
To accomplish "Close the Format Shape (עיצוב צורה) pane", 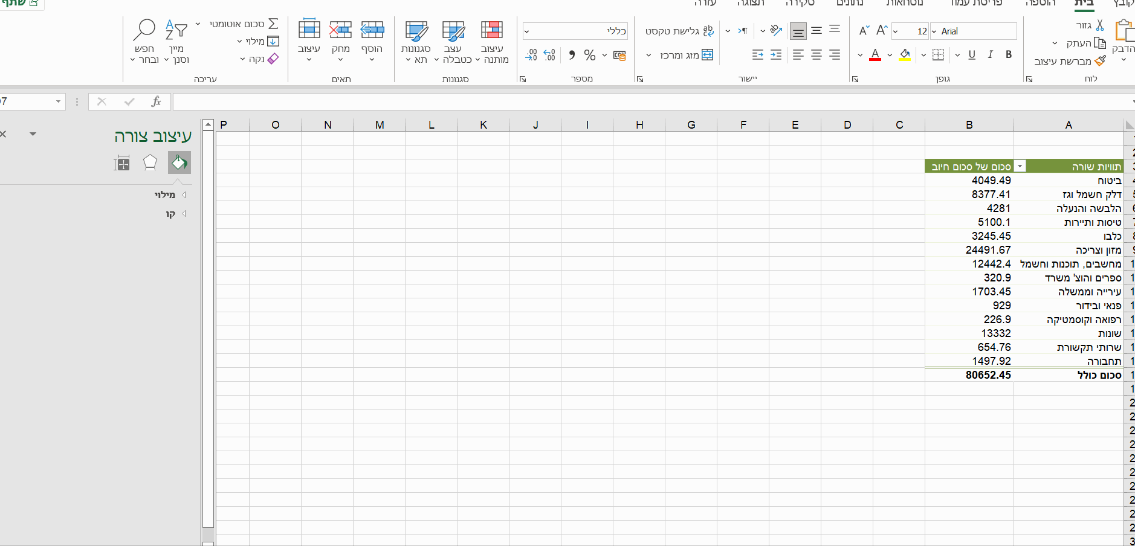I will [x=3, y=134].
